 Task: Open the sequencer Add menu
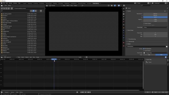31,57
